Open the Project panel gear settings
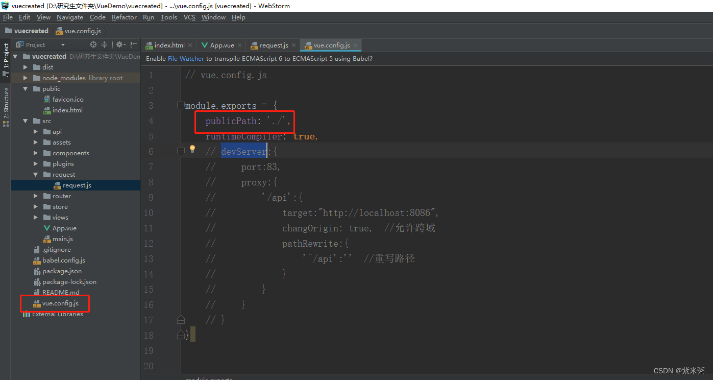713x380 pixels. coord(119,45)
